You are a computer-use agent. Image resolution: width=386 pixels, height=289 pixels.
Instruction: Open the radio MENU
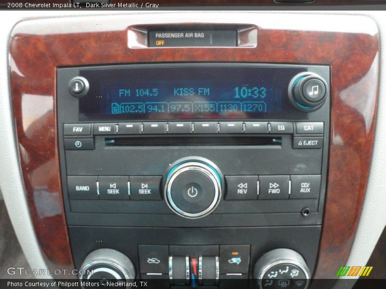click(x=104, y=129)
